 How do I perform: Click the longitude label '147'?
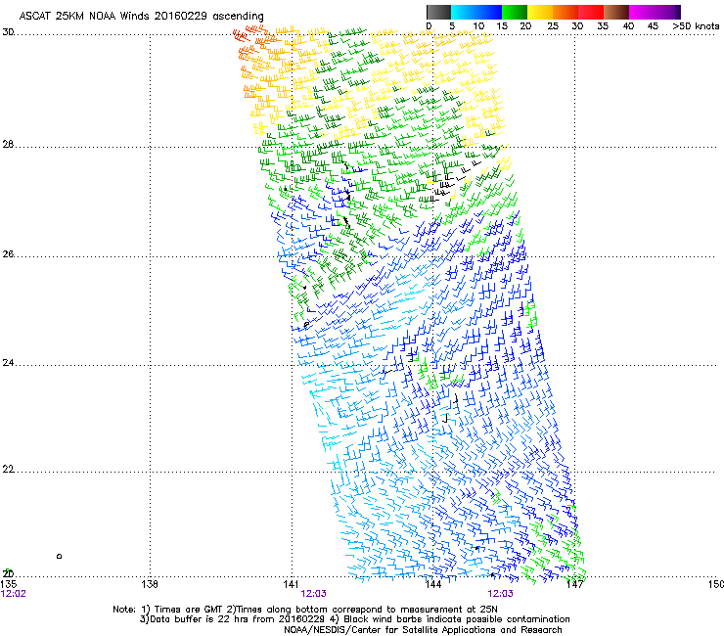(574, 584)
